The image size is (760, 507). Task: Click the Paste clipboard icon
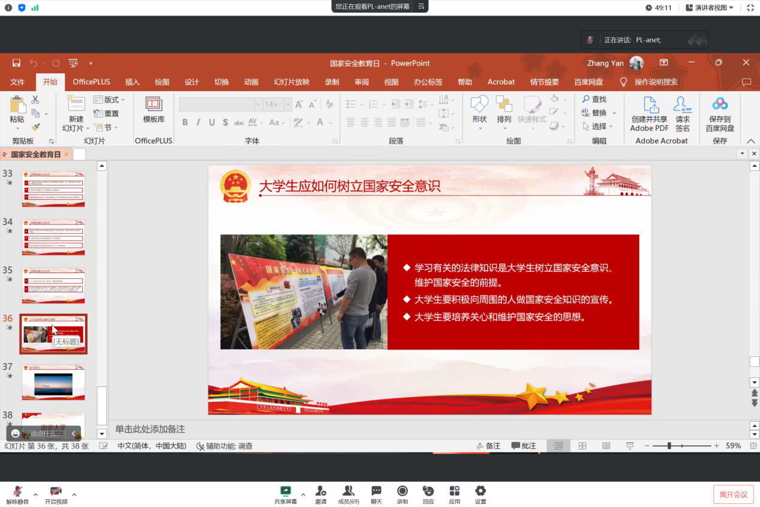(x=17, y=106)
